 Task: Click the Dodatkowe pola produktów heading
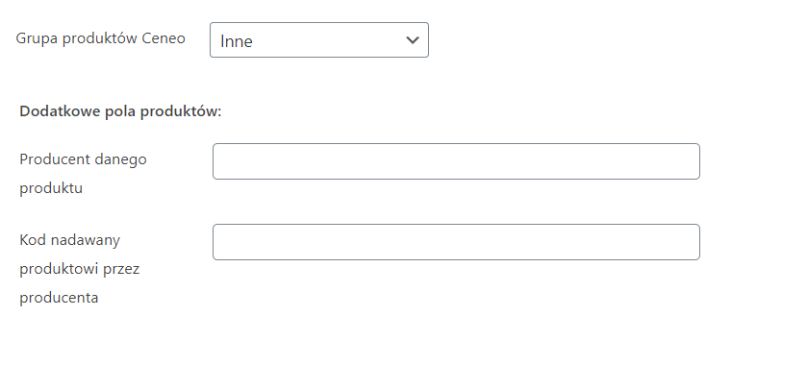[120, 111]
